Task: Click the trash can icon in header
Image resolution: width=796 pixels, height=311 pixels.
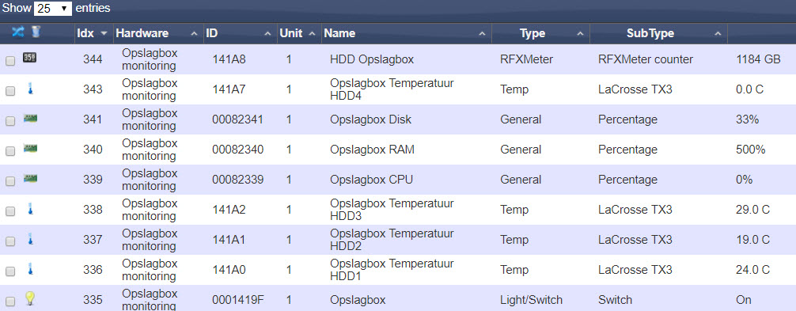Action: click(x=36, y=32)
